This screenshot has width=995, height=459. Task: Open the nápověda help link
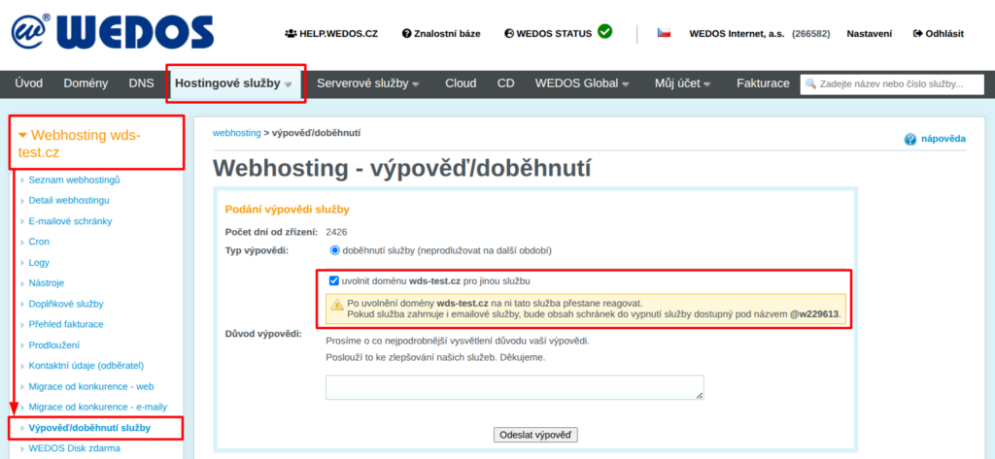(x=944, y=138)
